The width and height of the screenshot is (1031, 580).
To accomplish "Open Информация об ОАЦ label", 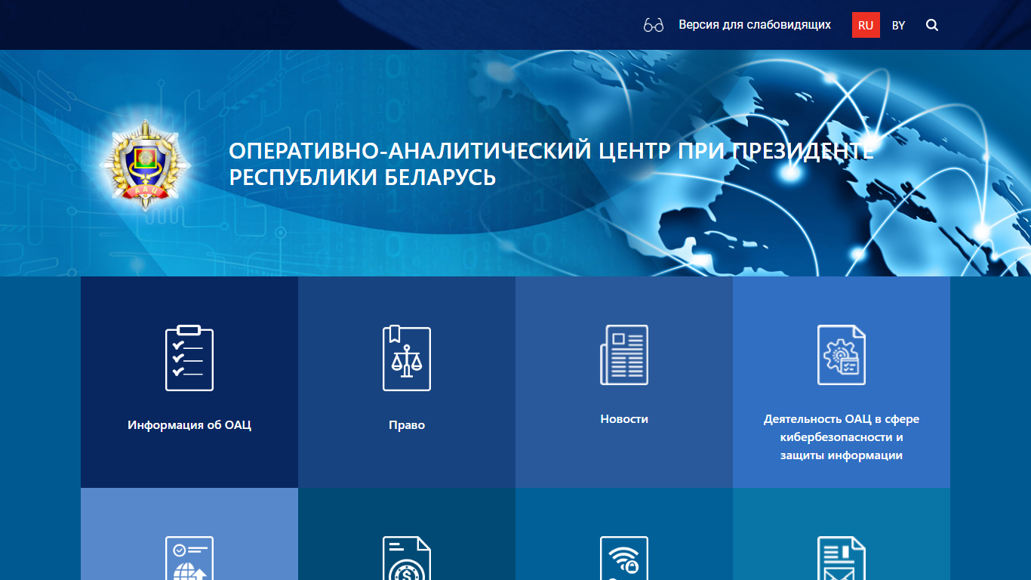I will [x=189, y=425].
